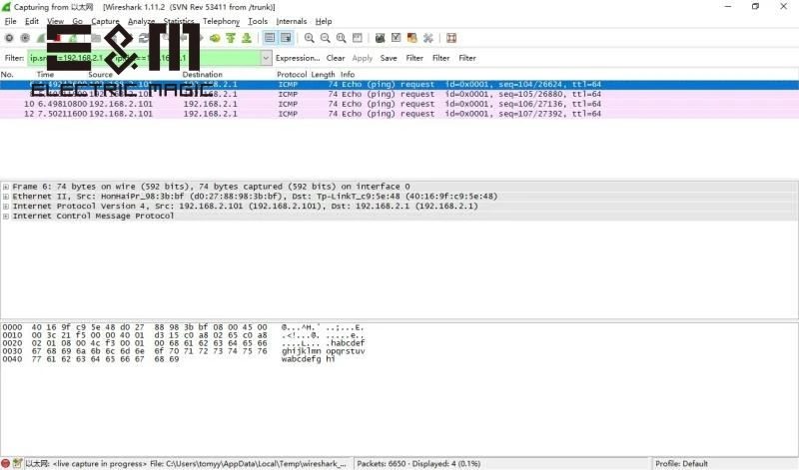This screenshot has height=470, width=799.
Task: Sort by the Source column header
Action: coord(100,75)
